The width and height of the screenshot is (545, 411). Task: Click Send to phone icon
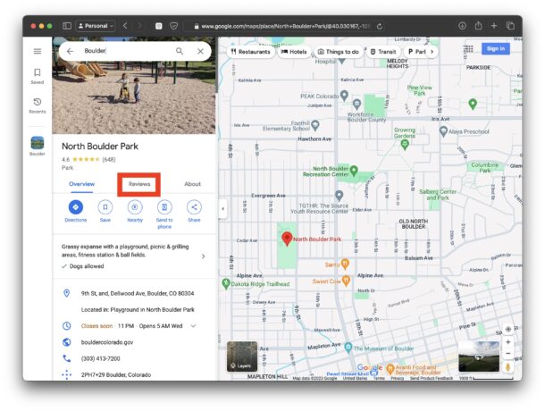pos(164,207)
